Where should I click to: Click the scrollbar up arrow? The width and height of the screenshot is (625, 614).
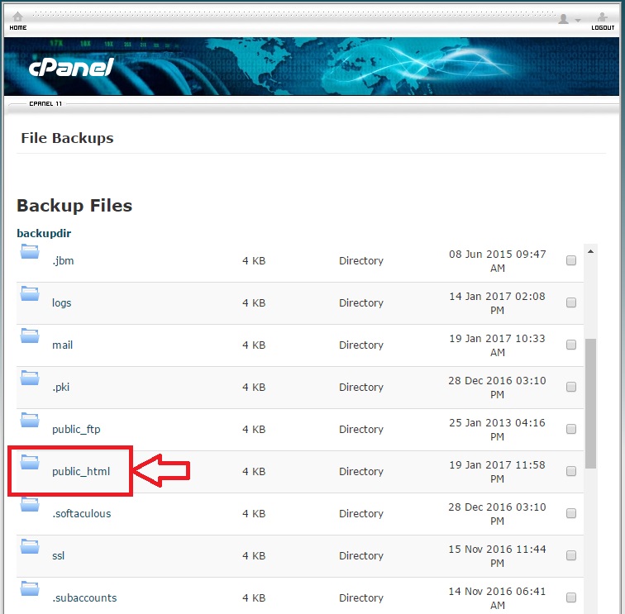click(591, 251)
